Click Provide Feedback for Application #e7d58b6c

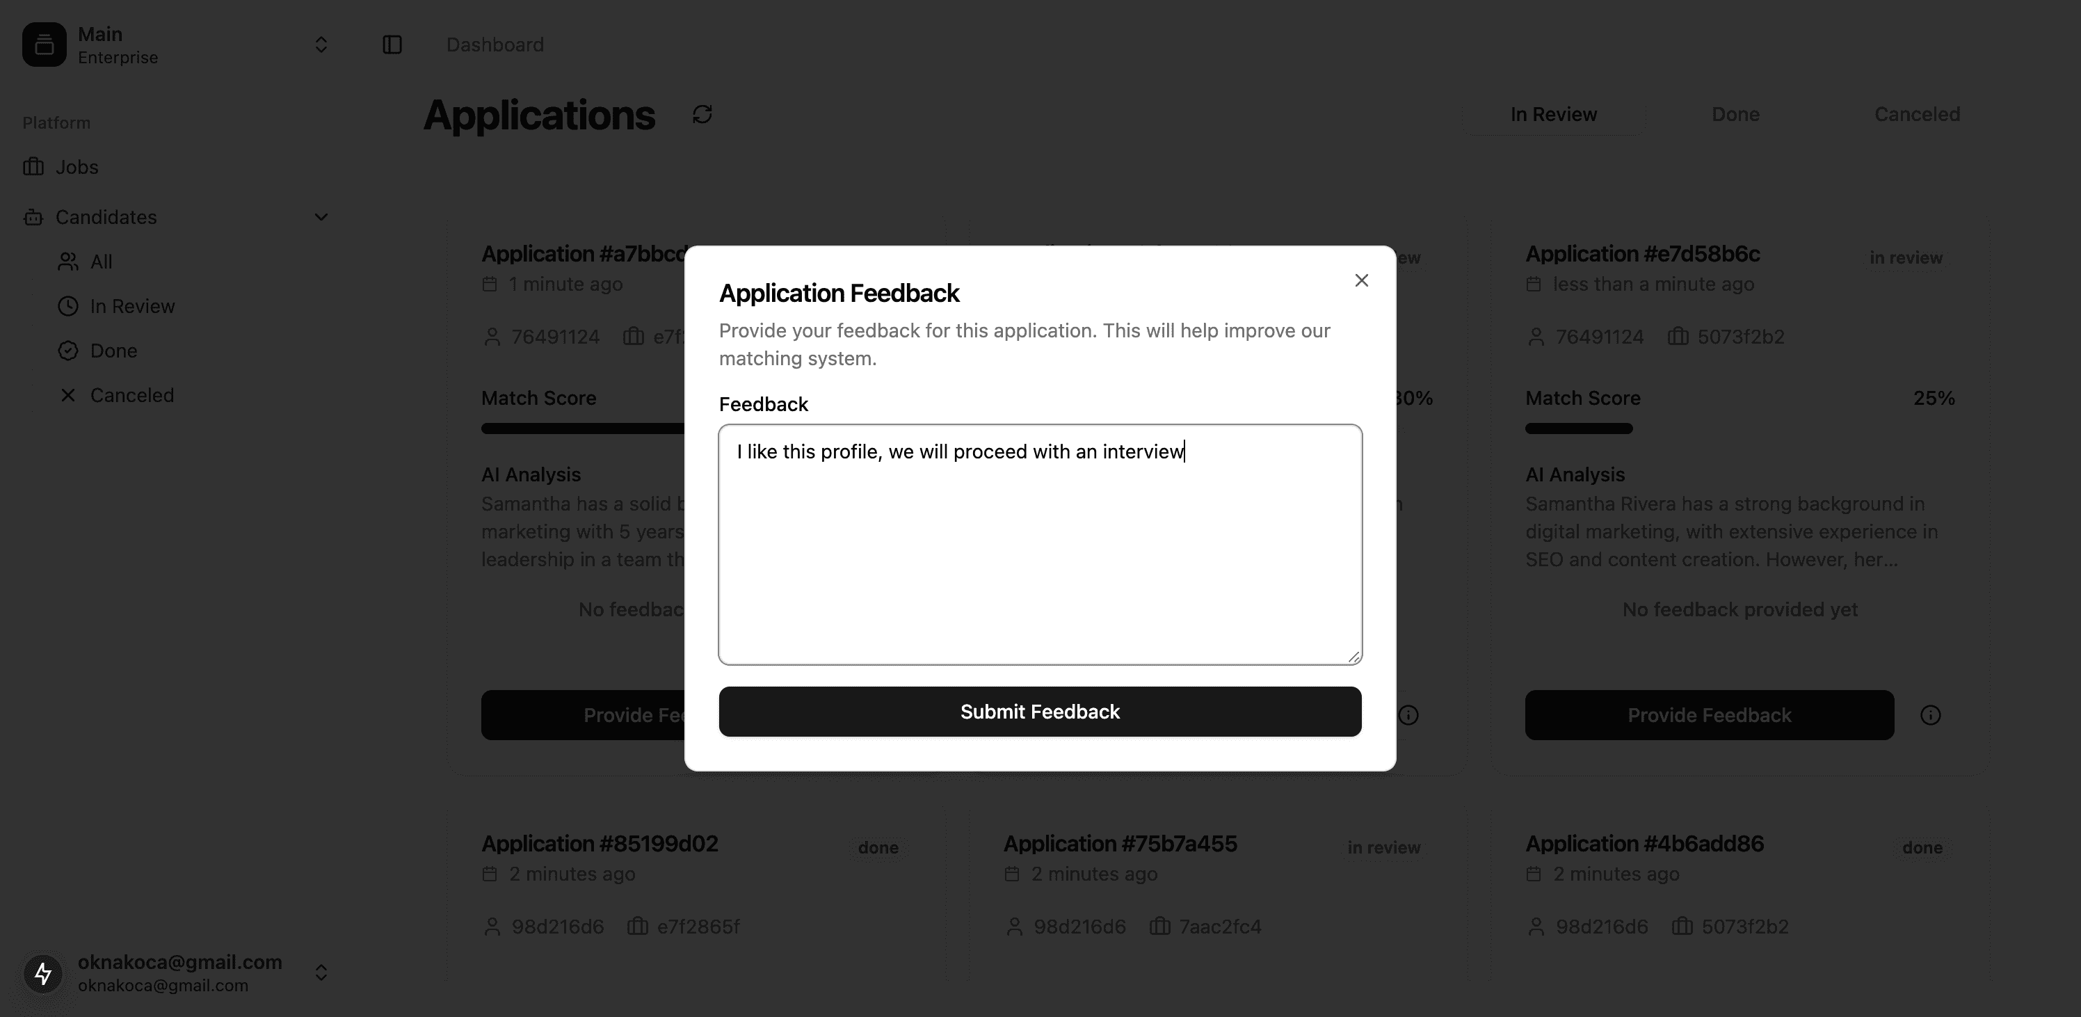1710,715
